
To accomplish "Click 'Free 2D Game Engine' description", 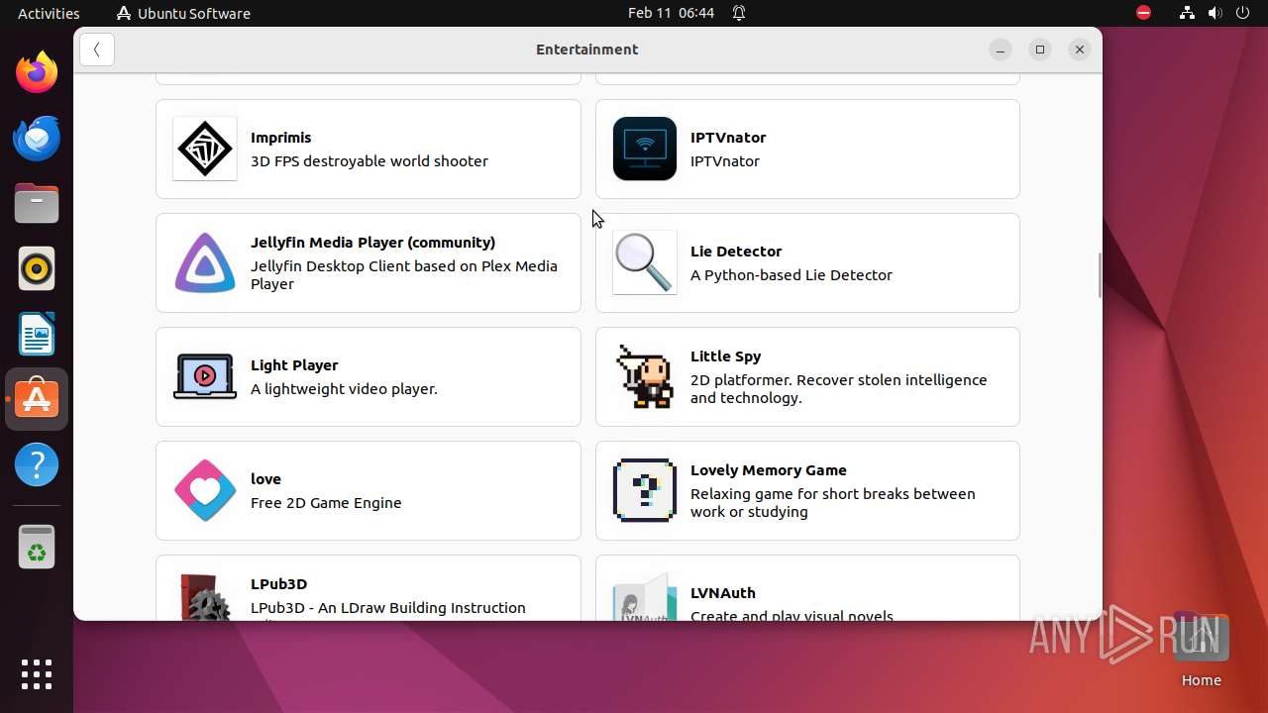I will 326,503.
